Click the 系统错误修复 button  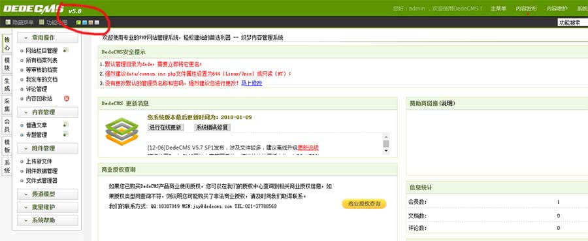212,127
